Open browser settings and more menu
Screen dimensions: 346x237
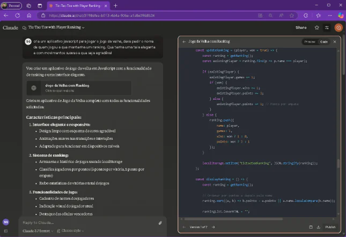pyautogui.click(x=330, y=16)
